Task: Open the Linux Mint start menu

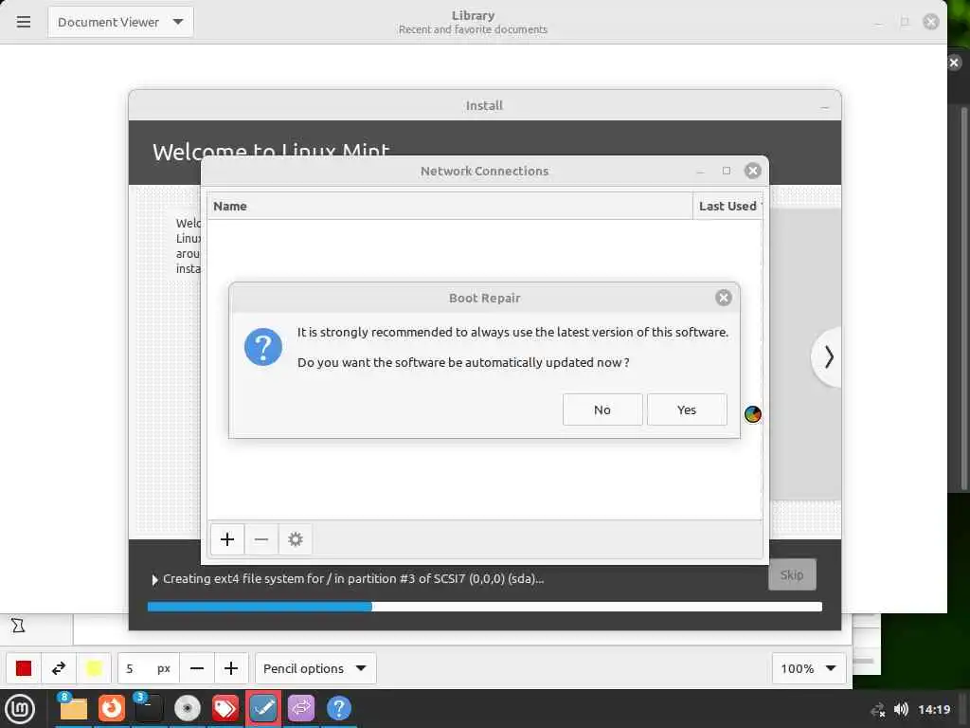Action: point(20,709)
